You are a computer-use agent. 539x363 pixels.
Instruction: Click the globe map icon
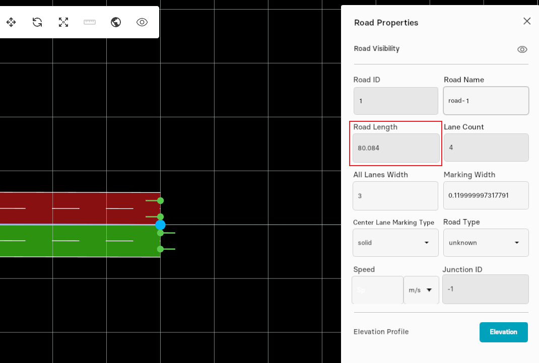coord(116,22)
